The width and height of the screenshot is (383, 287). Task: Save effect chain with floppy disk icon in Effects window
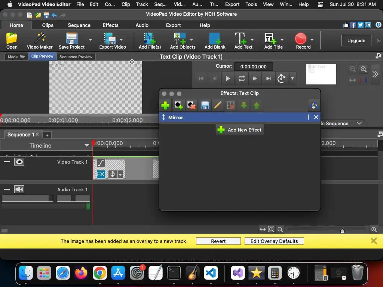tap(205, 105)
